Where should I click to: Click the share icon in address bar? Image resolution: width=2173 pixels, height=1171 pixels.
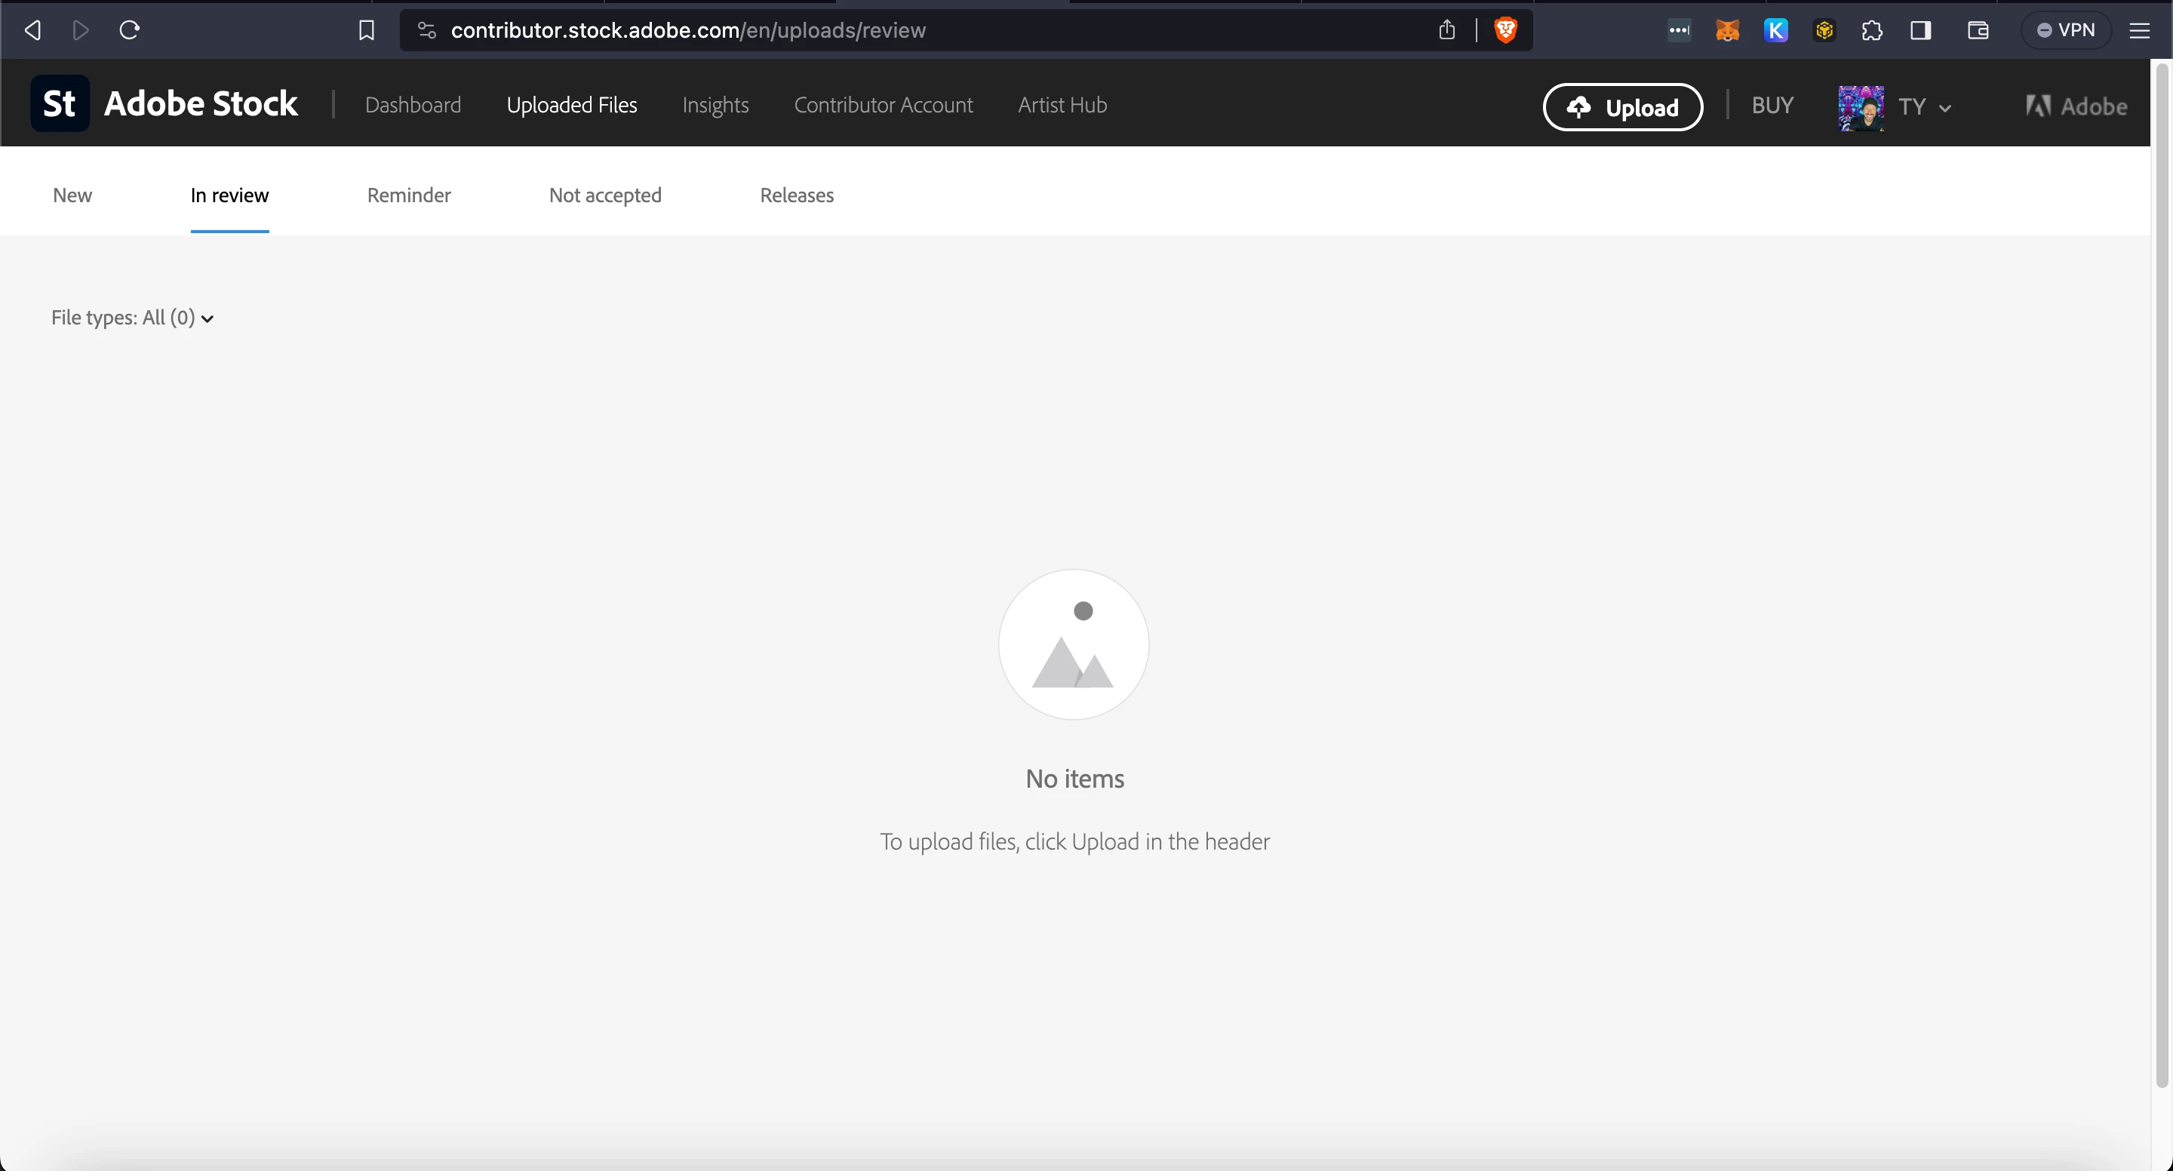(1446, 30)
